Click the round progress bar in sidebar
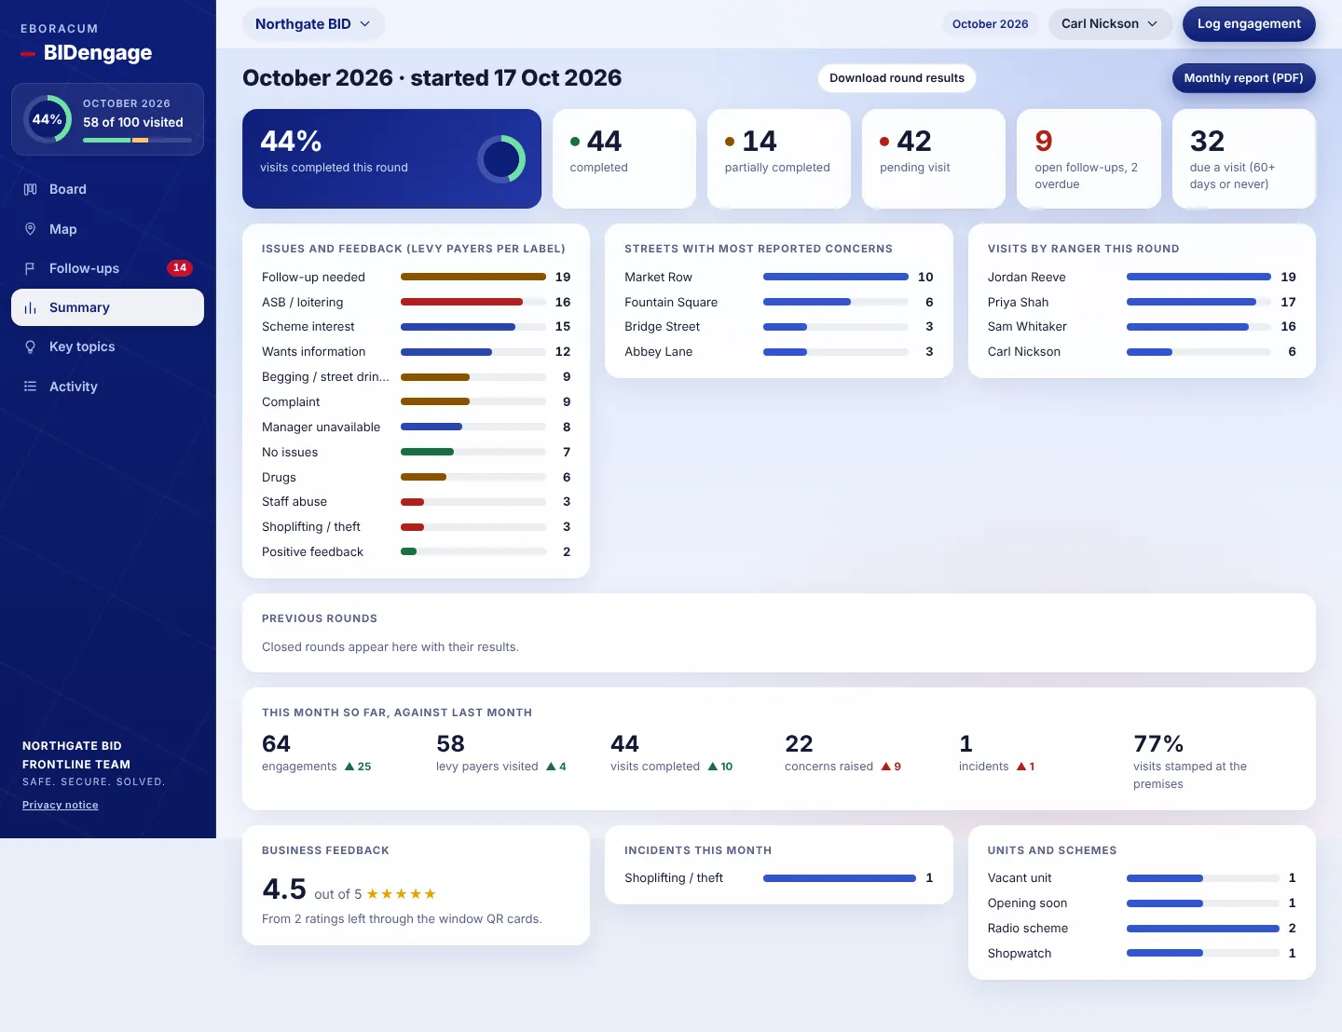 pos(137,140)
